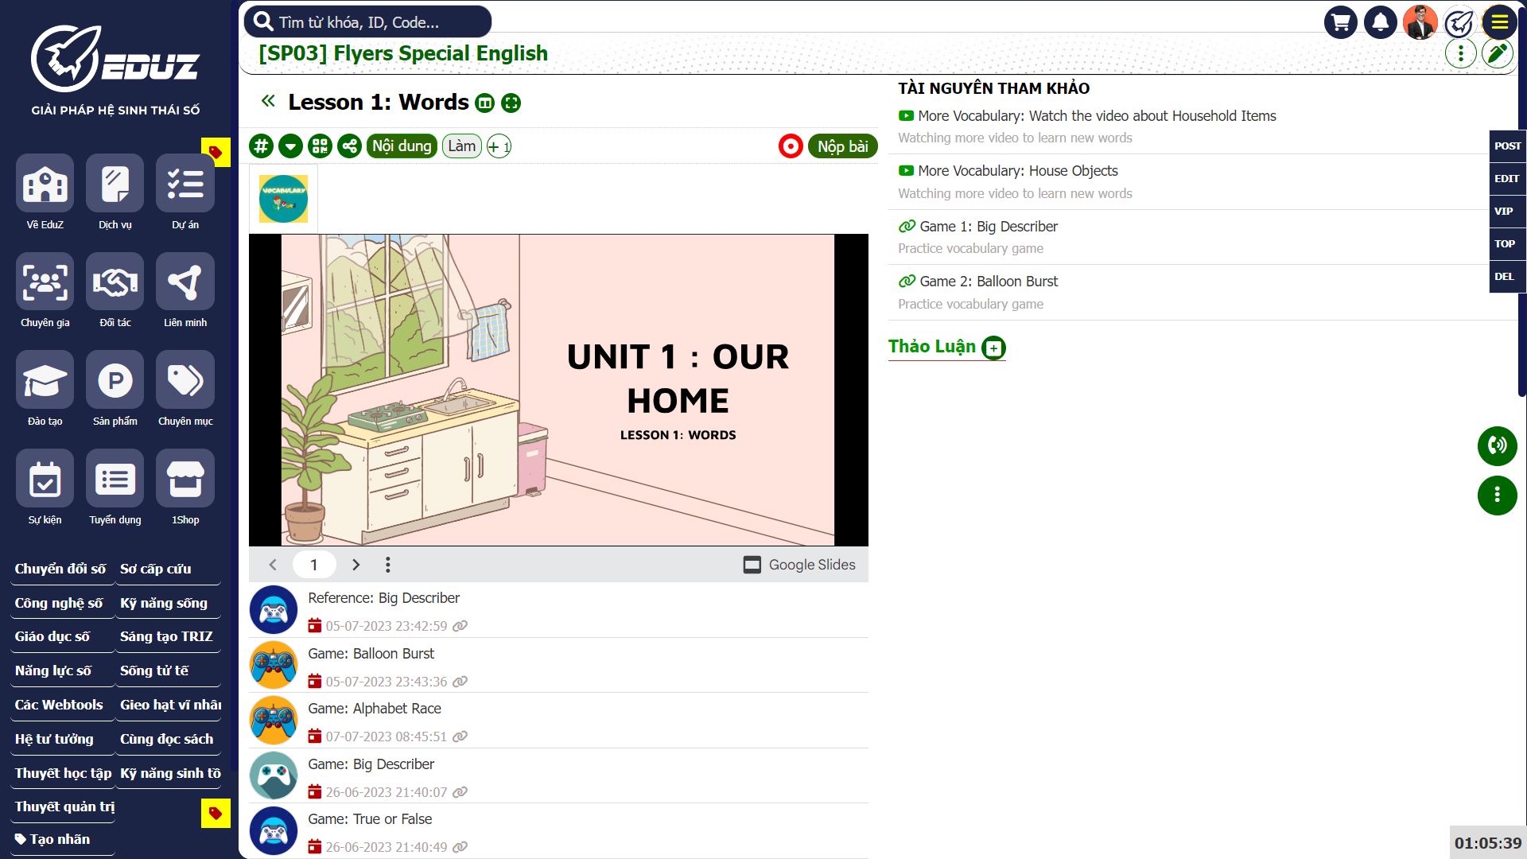Switch to the Nội dung tab
Screen dimensions: 1527x859
point(402,146)
